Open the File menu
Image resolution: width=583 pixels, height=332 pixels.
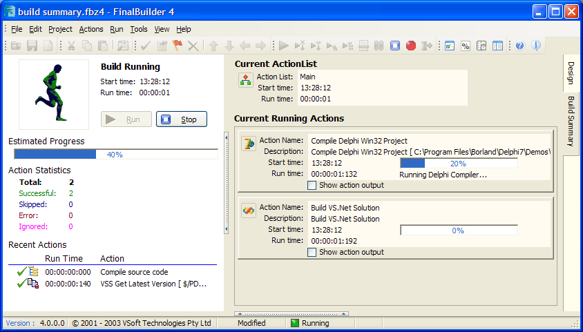coord(17,29)
